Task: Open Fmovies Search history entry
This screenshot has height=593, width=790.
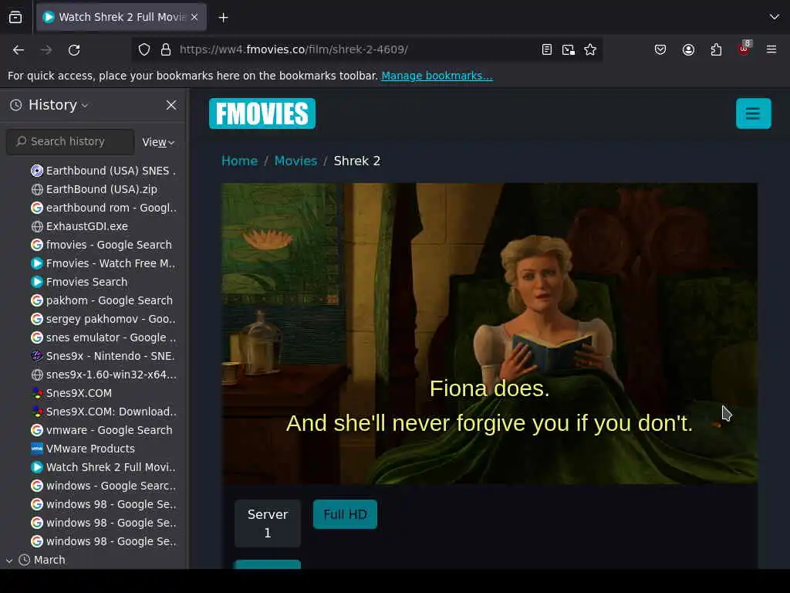Action: pos(79,282)
